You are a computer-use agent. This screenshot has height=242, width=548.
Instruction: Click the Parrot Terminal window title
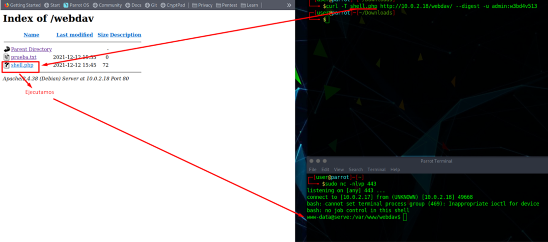pos(436,161)
